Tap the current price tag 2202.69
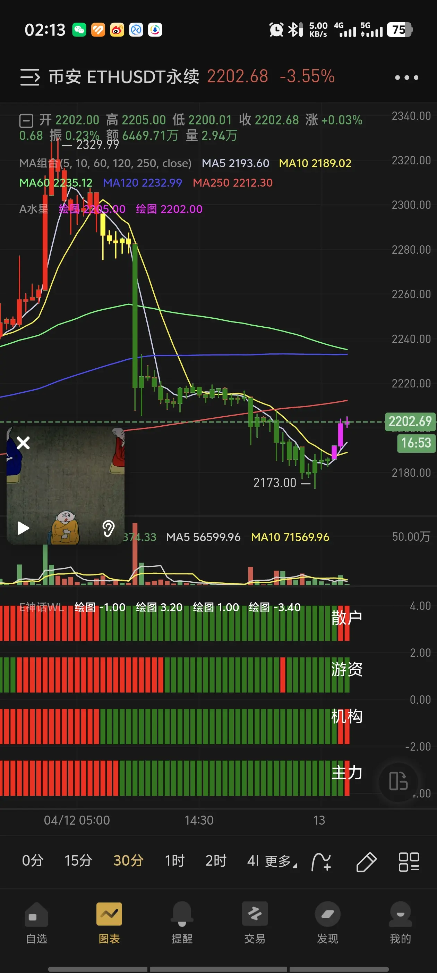This screenshot has height=973, width=437. point(410,421)
